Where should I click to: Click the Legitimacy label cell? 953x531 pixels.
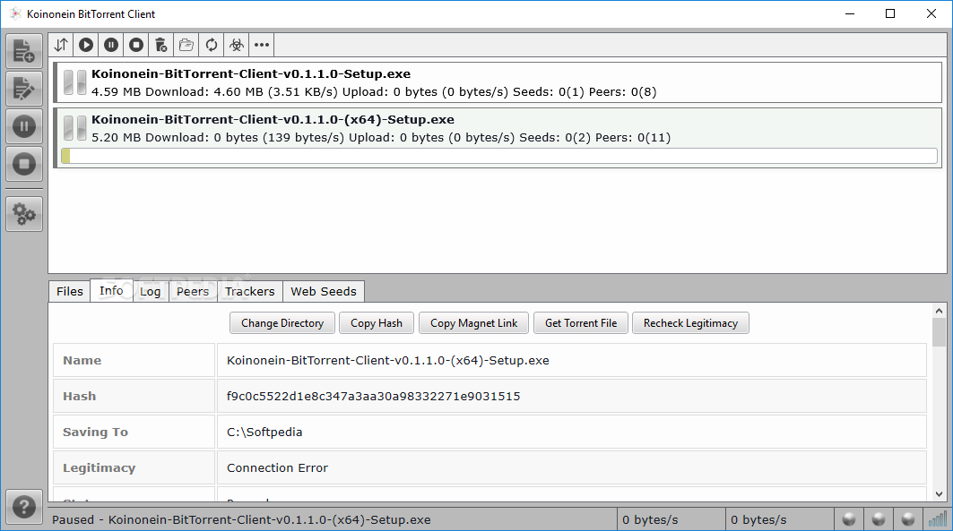tap(134, 468)
